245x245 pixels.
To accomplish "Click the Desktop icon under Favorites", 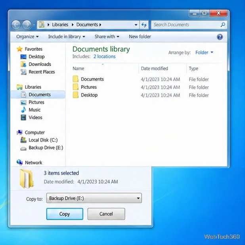I will (23, 57).
